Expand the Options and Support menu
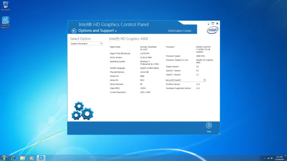The image size is (287, 161). (98, 31)
